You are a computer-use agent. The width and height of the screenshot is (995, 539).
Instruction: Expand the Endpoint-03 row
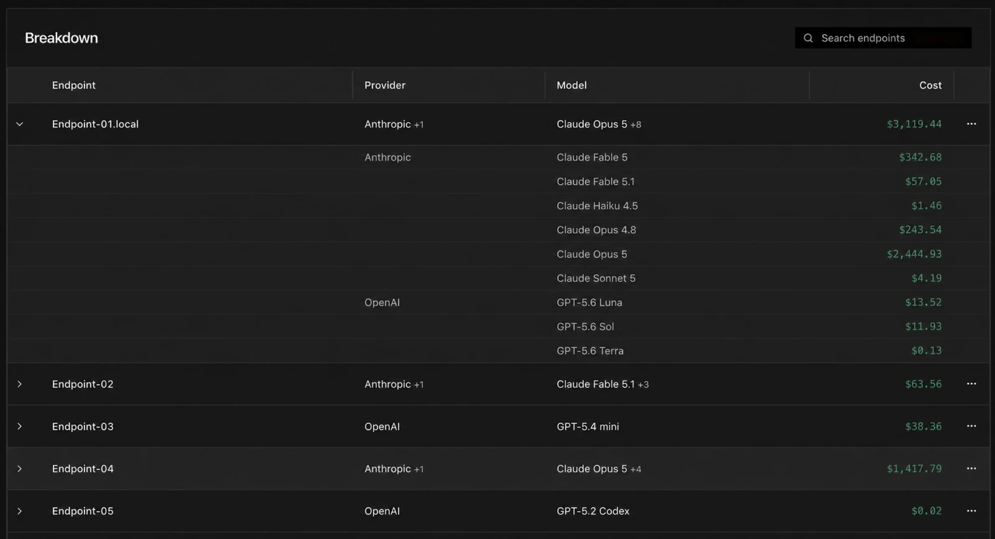coord(20,426)
